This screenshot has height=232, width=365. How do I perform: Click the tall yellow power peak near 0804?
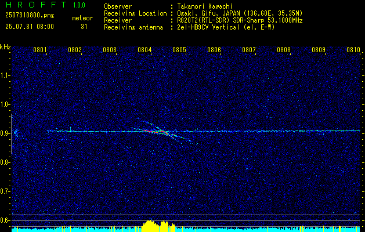pyautogui.click(x=150, y=226)
